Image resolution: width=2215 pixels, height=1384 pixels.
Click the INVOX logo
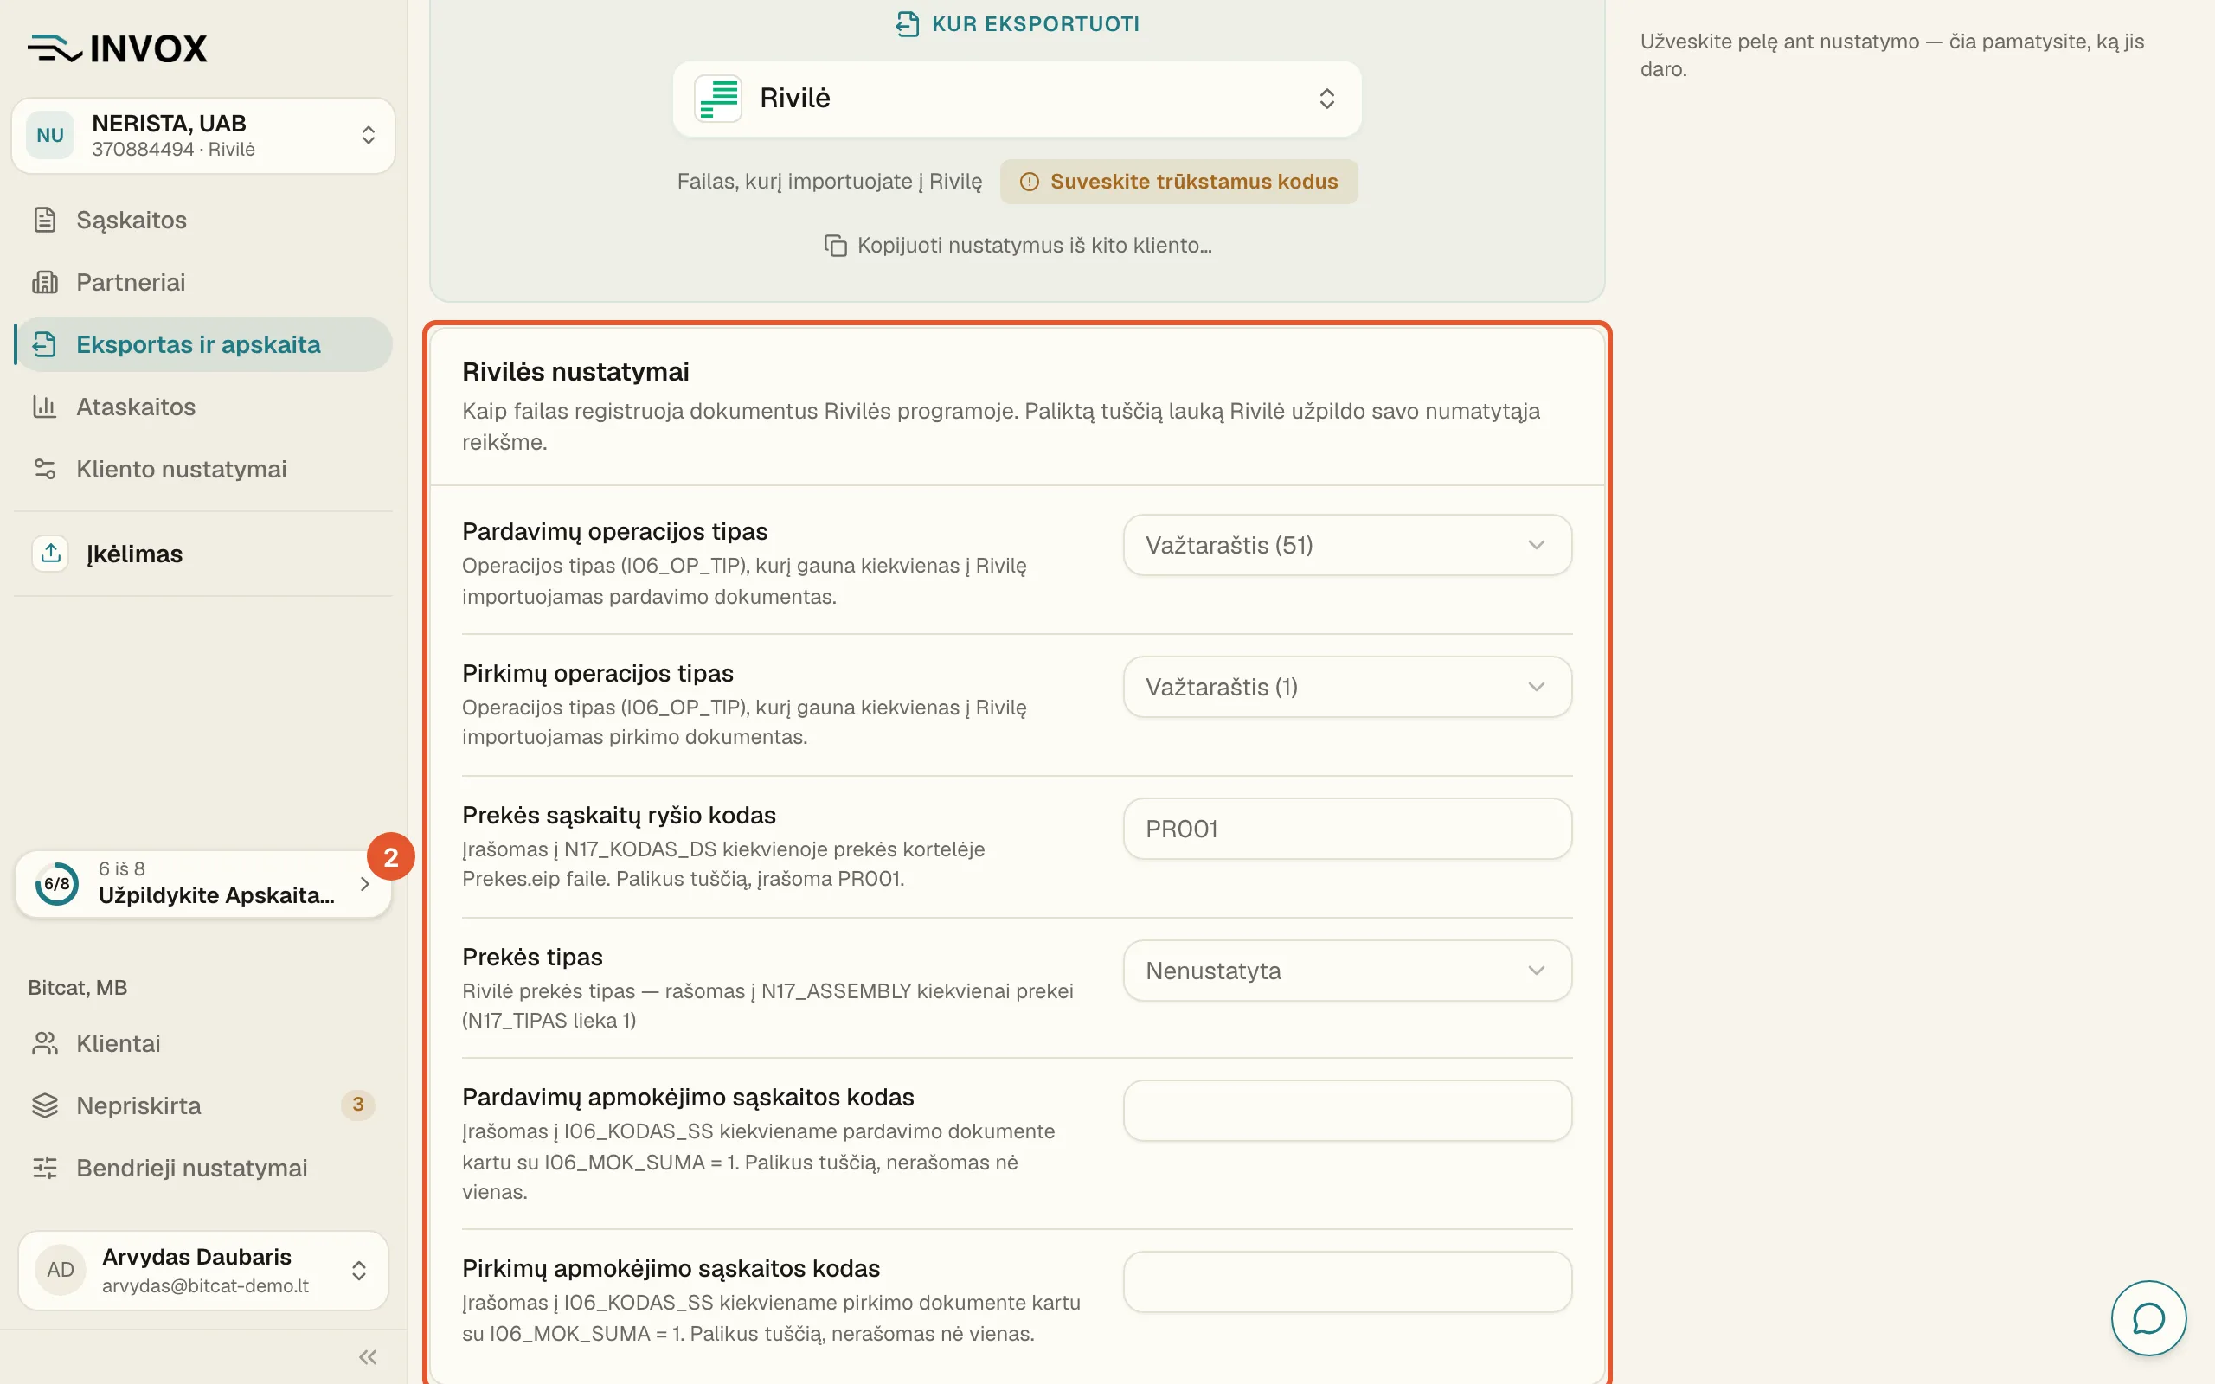pos(117,48)
